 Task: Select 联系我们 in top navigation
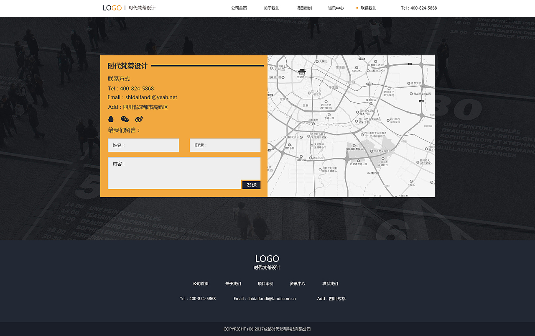(x=369, y=8)
